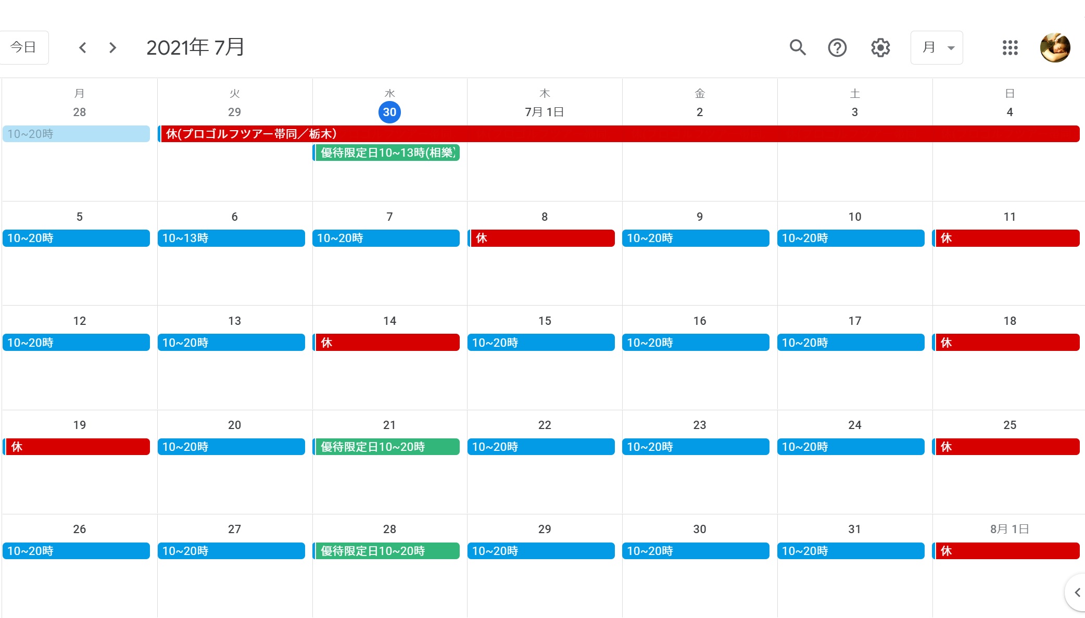Open the settings gear menu
The width and height of the screenshot is (1085, 618).
point(880,48)
